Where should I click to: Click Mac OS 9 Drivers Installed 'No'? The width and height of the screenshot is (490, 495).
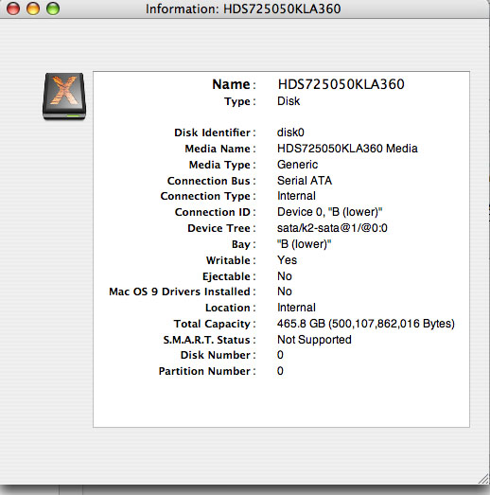[285, 292]
